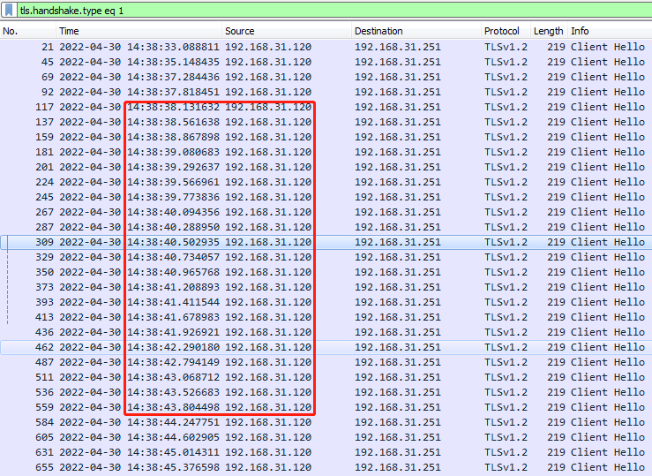Click length 219 in packet 92 row
This screenshot has width=652, height=476.
(x=556, y=92)
